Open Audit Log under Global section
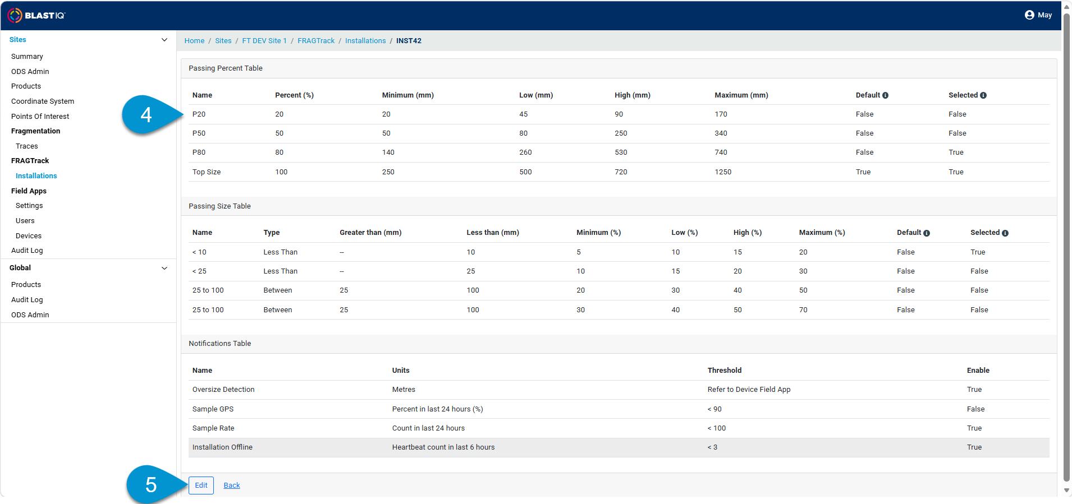The width and height of the screenshot is (1072, 504). (x=27, y=300)
